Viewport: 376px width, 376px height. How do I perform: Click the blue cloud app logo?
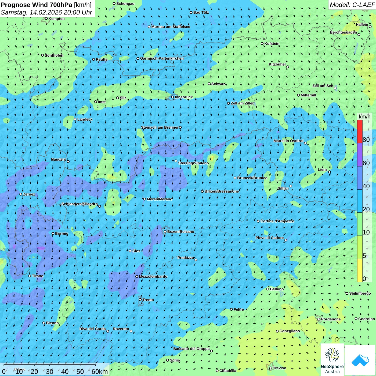360,360
